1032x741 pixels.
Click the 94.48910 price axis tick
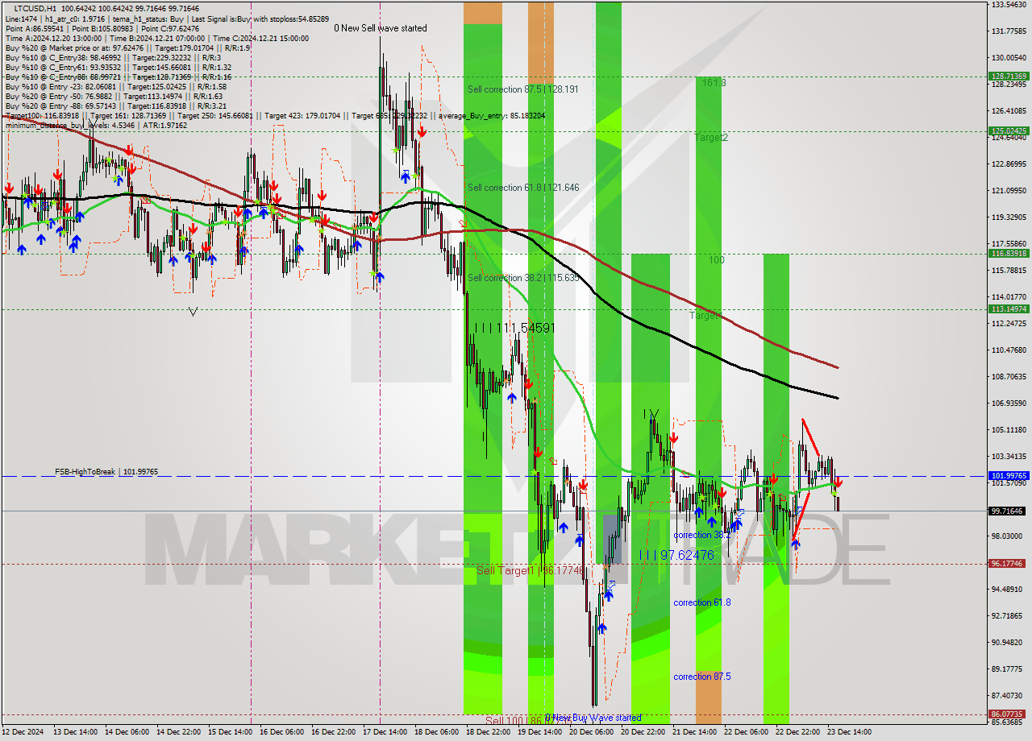pos(1009,590)
